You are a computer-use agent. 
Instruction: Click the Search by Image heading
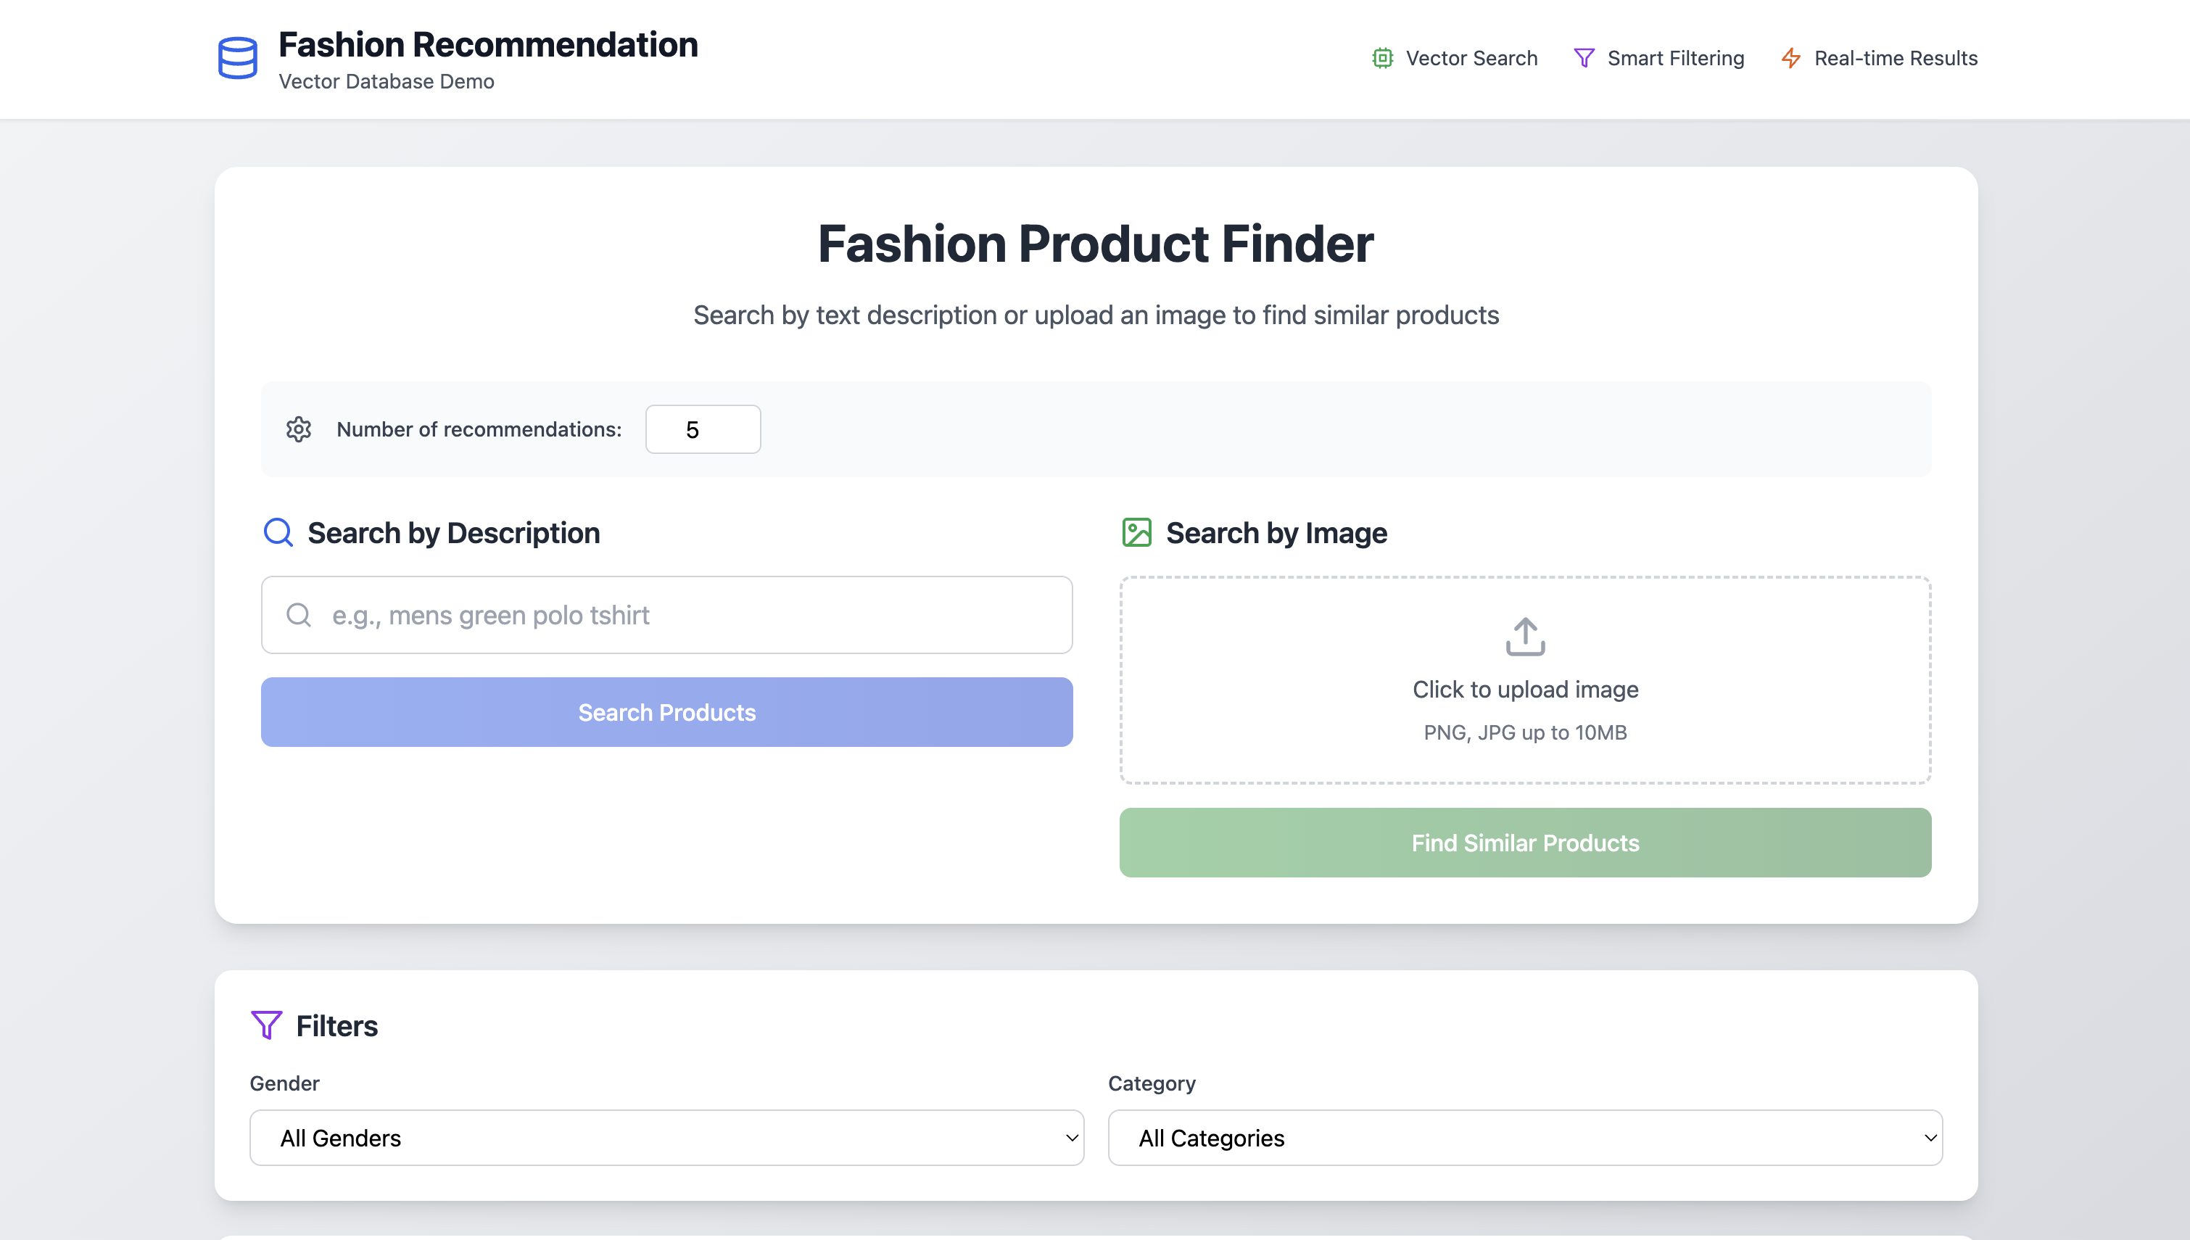tap(1276, 533)
